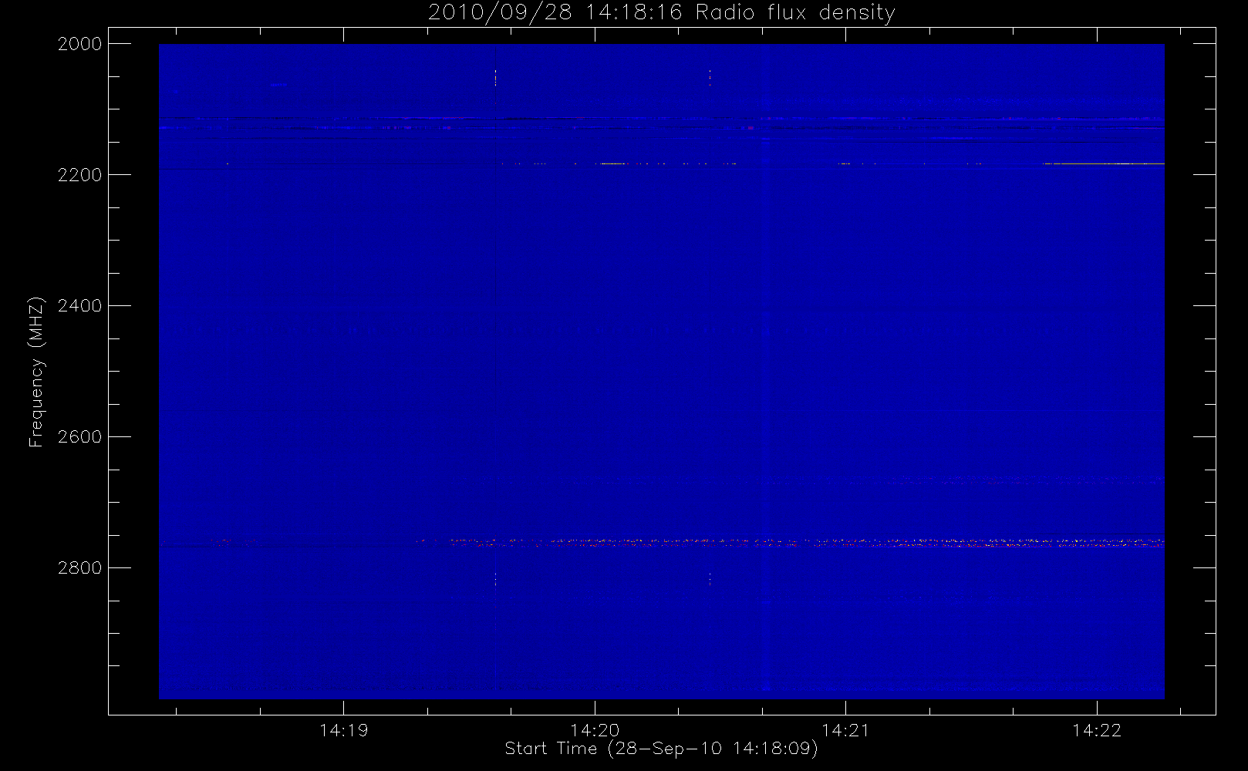Click the 2600 frequency tick label
The height and width of the screenshot is (771, 1248).
(x=80, y=437)
